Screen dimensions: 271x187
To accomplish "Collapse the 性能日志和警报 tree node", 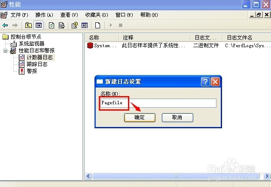I will pyautogui.click(x=5, y=51).
